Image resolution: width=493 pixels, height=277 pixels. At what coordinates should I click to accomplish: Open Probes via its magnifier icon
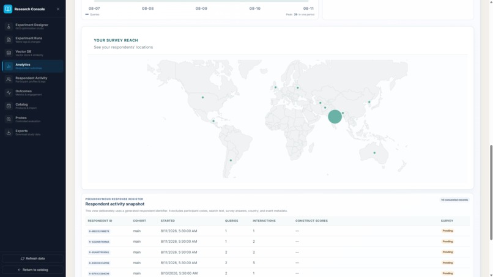(x=9, y=119)
